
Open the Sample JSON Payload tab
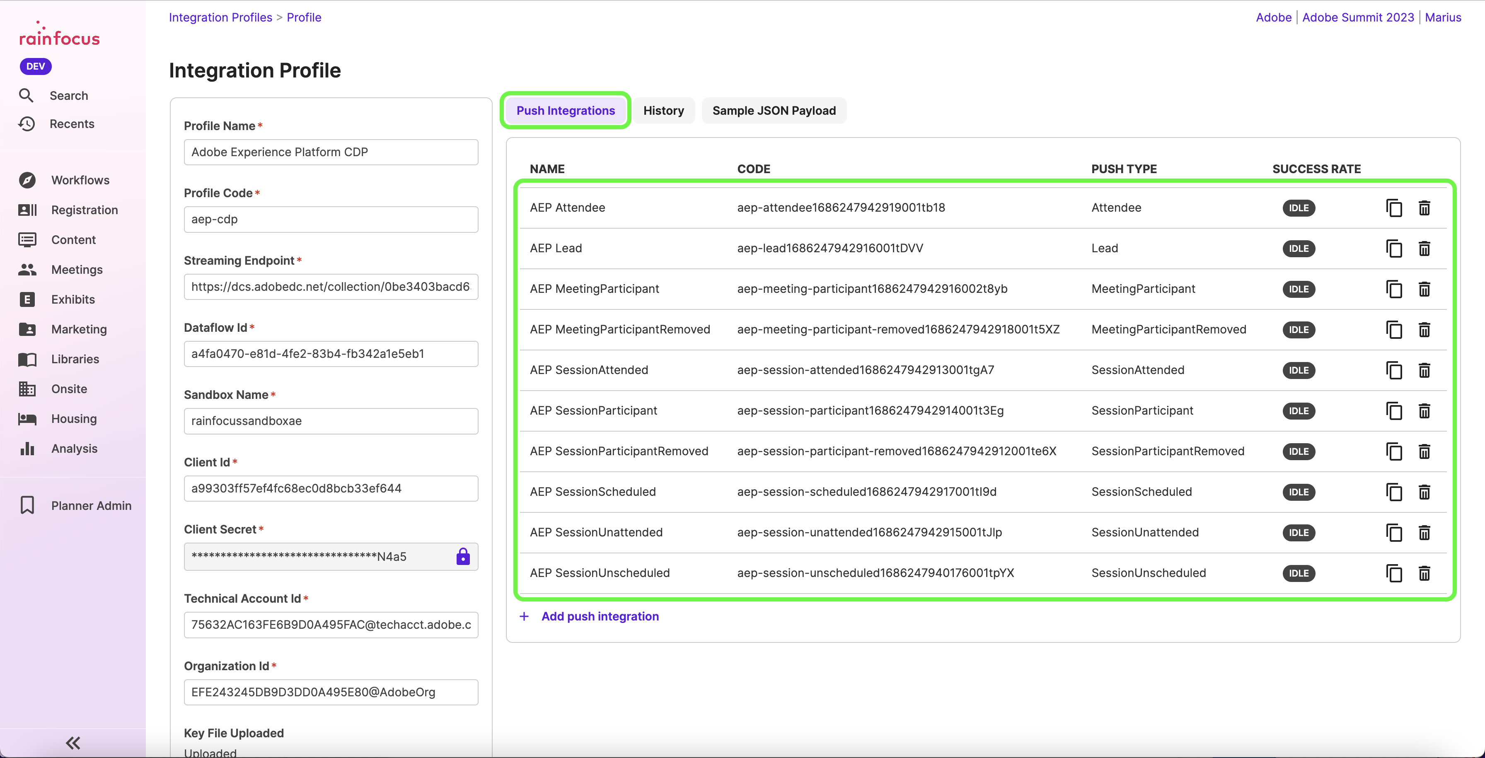tap(774, 111)
